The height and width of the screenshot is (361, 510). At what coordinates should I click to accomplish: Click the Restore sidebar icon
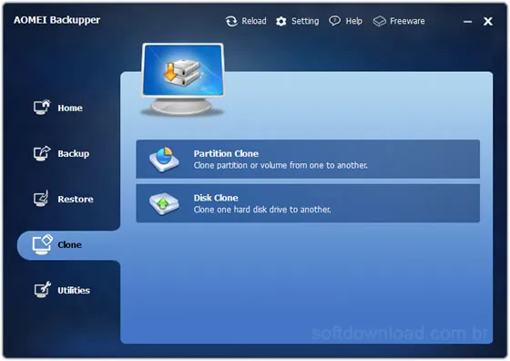coord(42,199)
